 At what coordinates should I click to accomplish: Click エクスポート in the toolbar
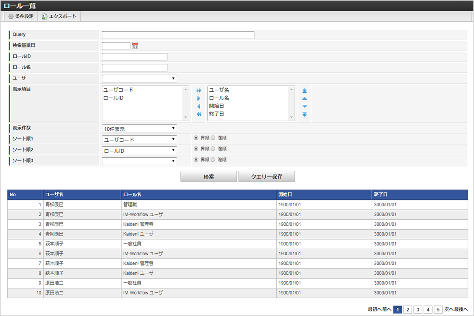(59, 17)
